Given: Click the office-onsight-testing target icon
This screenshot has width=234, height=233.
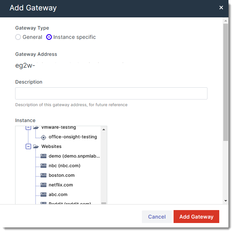Looking at the screenshot, I should [x=43, y=137].
